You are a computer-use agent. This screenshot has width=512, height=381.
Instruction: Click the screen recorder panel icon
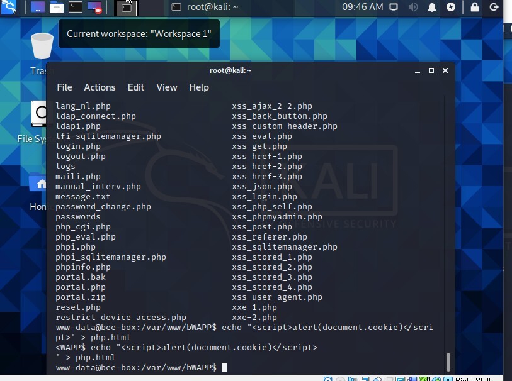94,7
